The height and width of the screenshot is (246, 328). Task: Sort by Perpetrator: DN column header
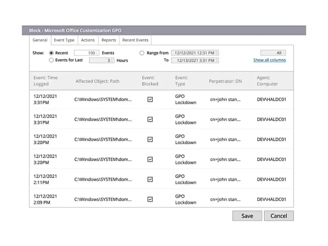pos(225,81)
